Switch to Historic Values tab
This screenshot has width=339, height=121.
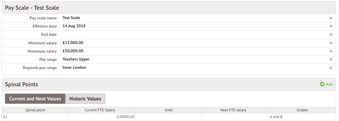[x=85, y=99]
